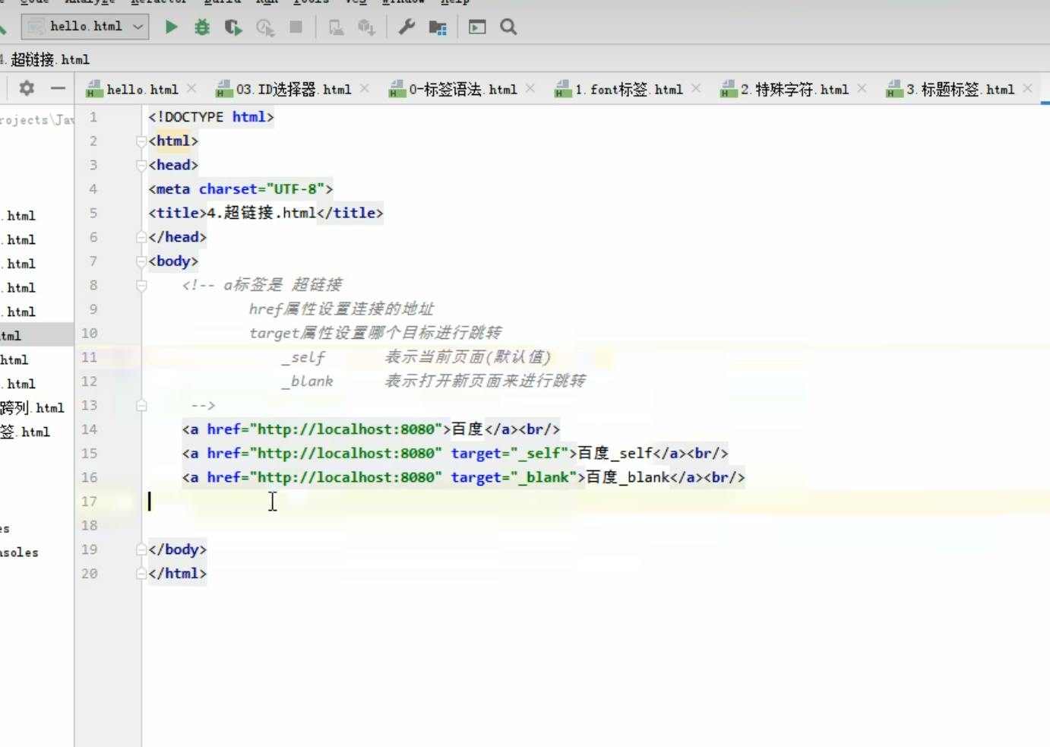Click the meta charset="UTF-8" line
Viewport: 1050px width, 747px height.
pos(241,189)
